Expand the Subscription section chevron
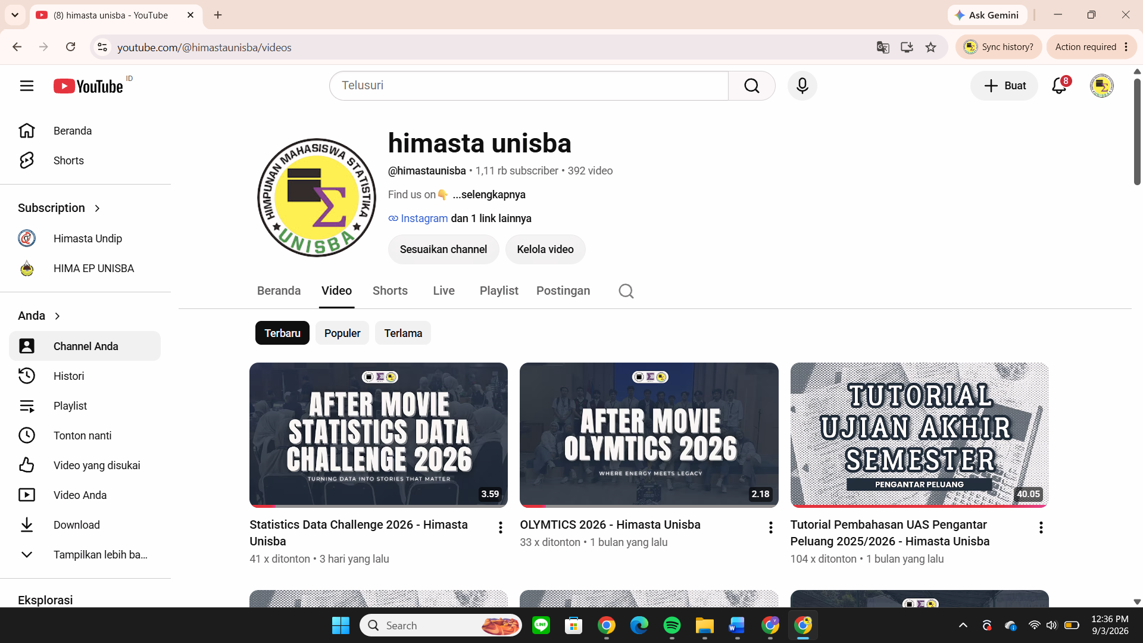Screen dimensions: 1143x643 (97, 208)
